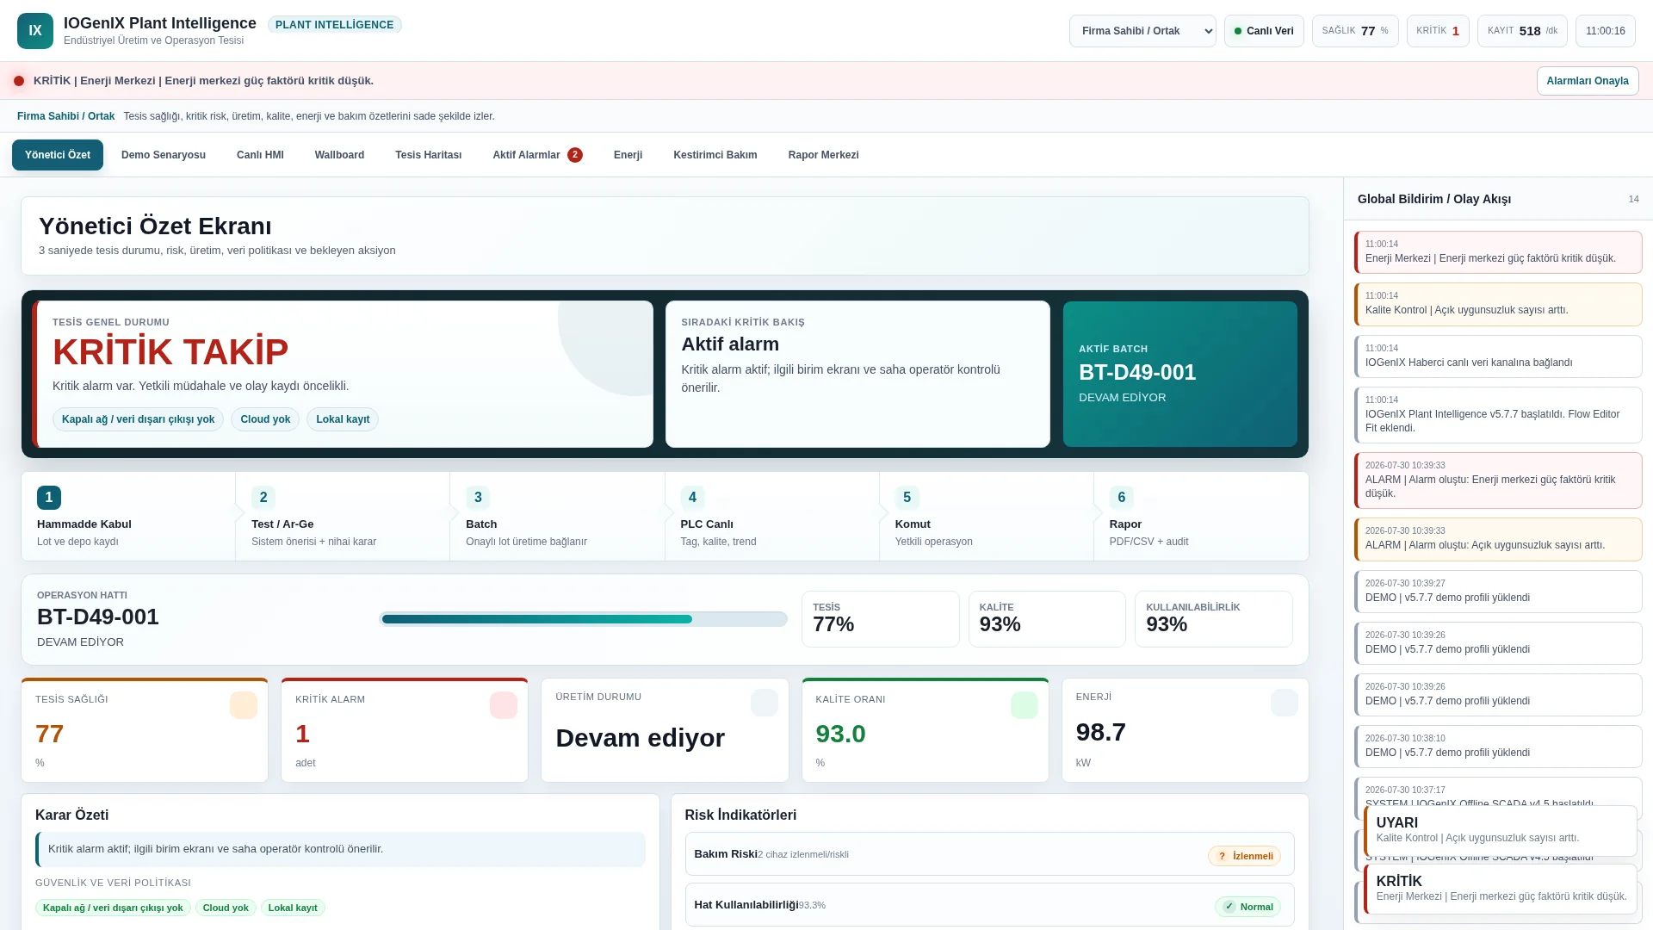Click the gray icon on the Üretim Durumu card
This screenshot has width=1653, height=930.
point(765,703)
